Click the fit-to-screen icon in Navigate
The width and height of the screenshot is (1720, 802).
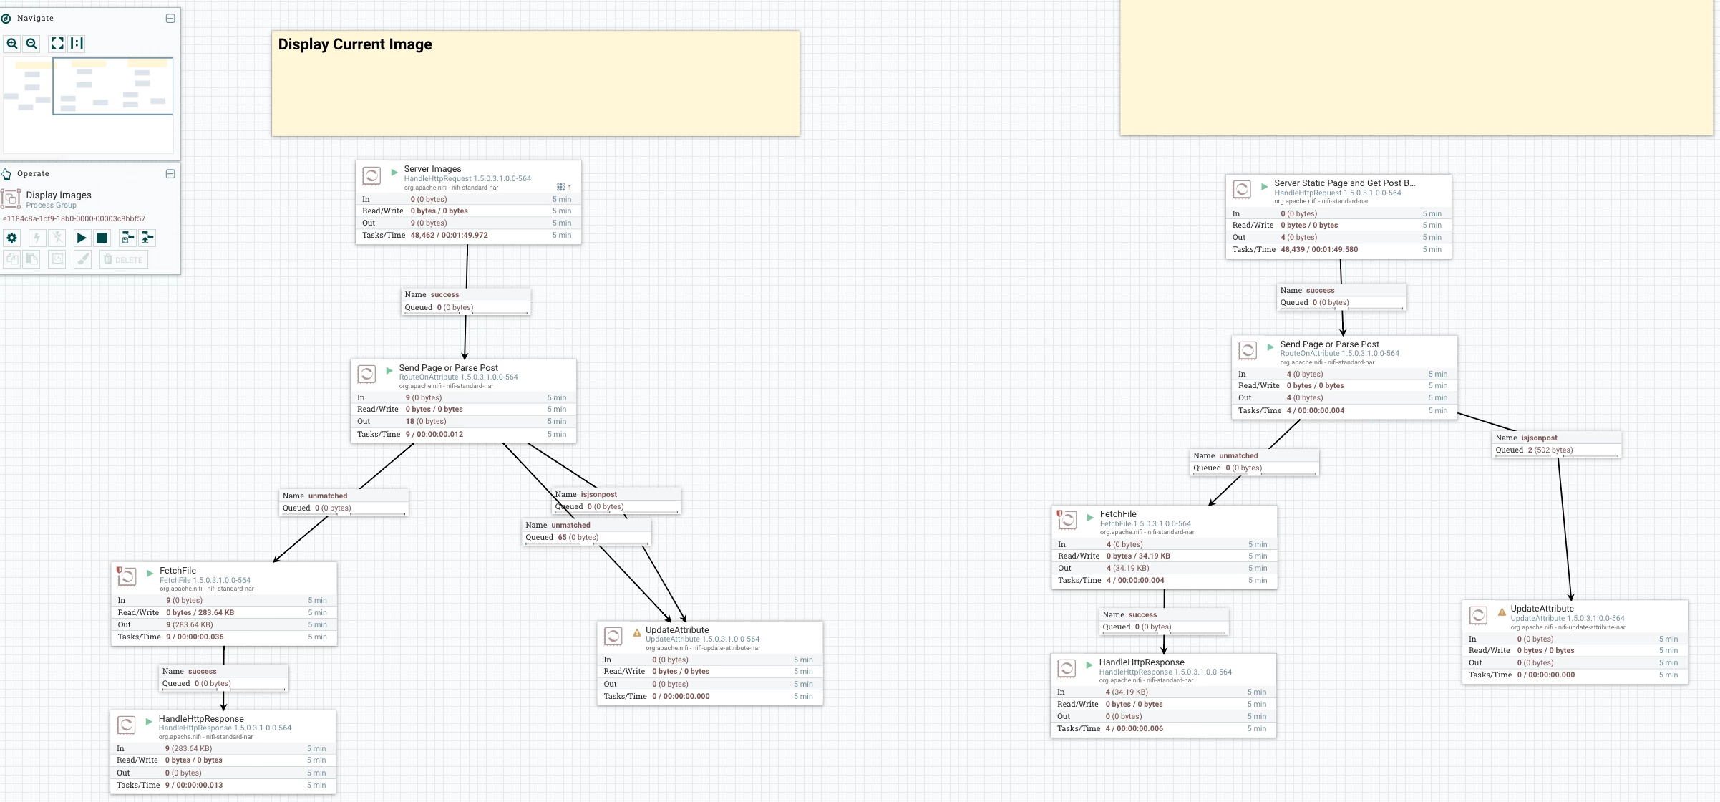click(x=57, y=44)
